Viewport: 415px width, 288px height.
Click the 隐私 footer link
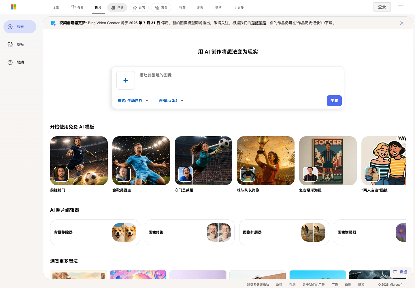click(x=361, y=285)
